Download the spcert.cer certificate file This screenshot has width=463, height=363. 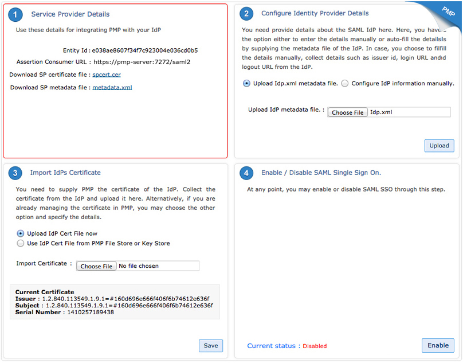pyautogui.click(x=107, y=75)
